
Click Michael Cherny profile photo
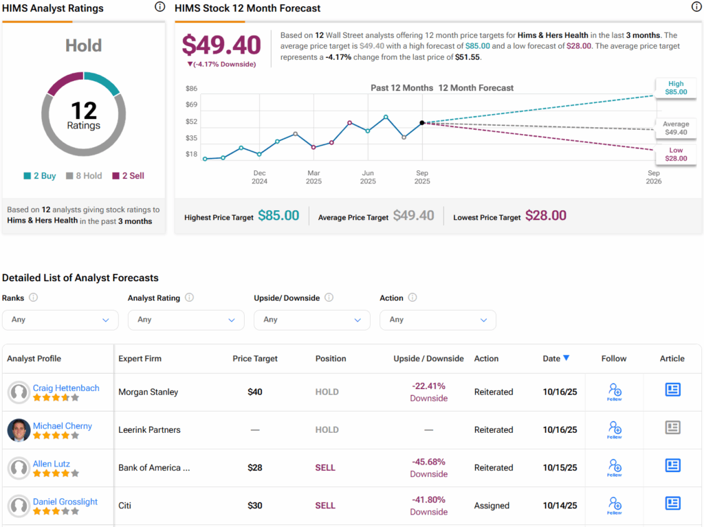19,430
